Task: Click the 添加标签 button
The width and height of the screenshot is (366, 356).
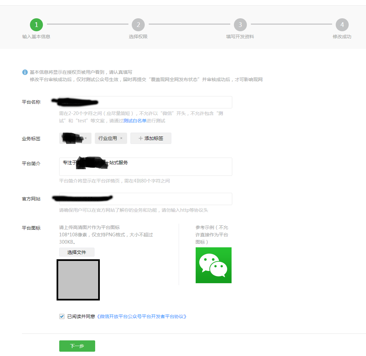Action: [151, 138]
